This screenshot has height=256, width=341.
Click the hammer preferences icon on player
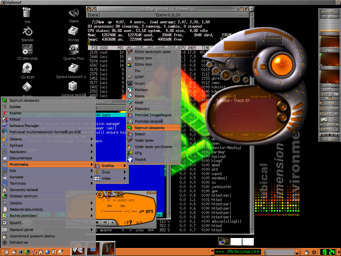[x=279, y=83]
